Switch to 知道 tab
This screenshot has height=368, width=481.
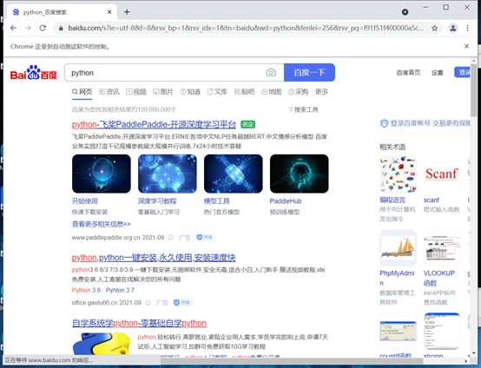click(x=190, y=92)
